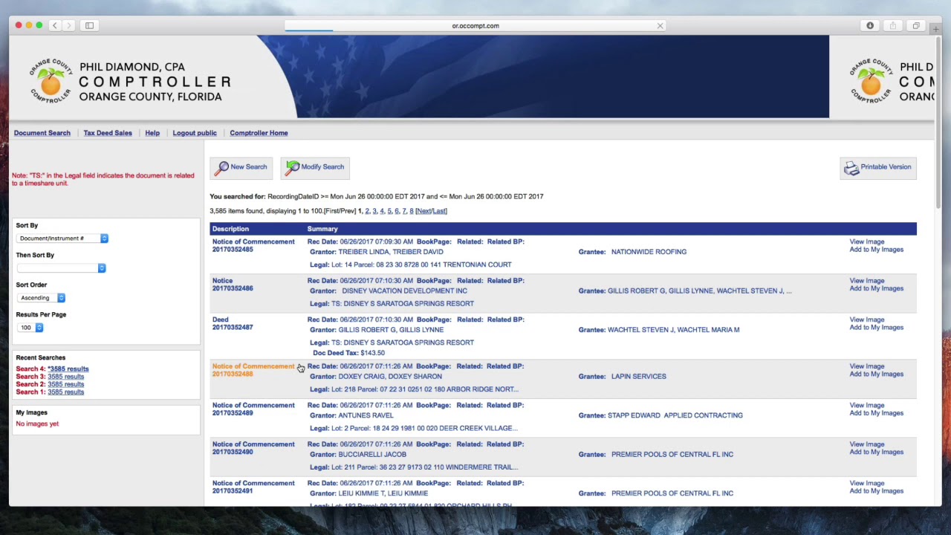Open the Sort Order Ascending dropdown
This screenshot has width=951, height=535.
point(41,298)
